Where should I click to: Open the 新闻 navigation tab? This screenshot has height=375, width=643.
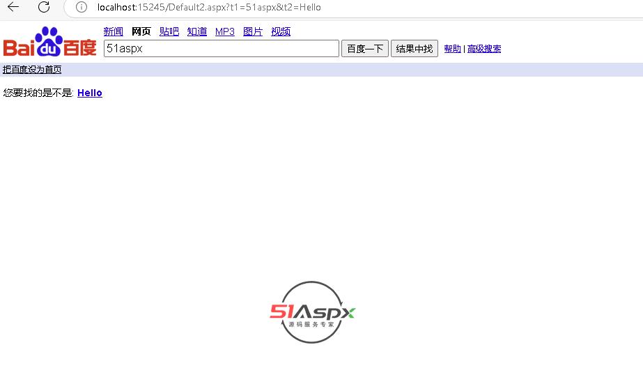(x=113, y=31)
